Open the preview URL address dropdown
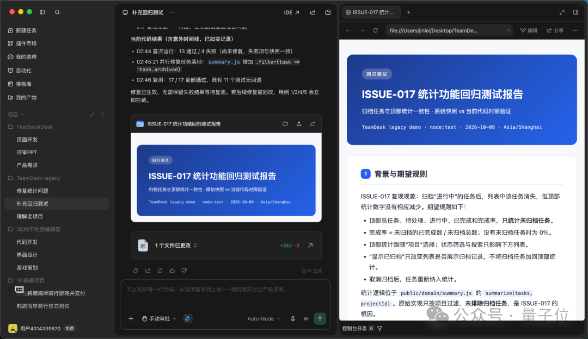588x339 pixels. click(509, 30)
